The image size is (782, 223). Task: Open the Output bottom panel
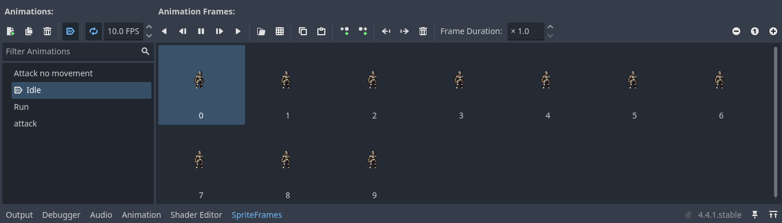pyautogui.click(x=19, y=215)
